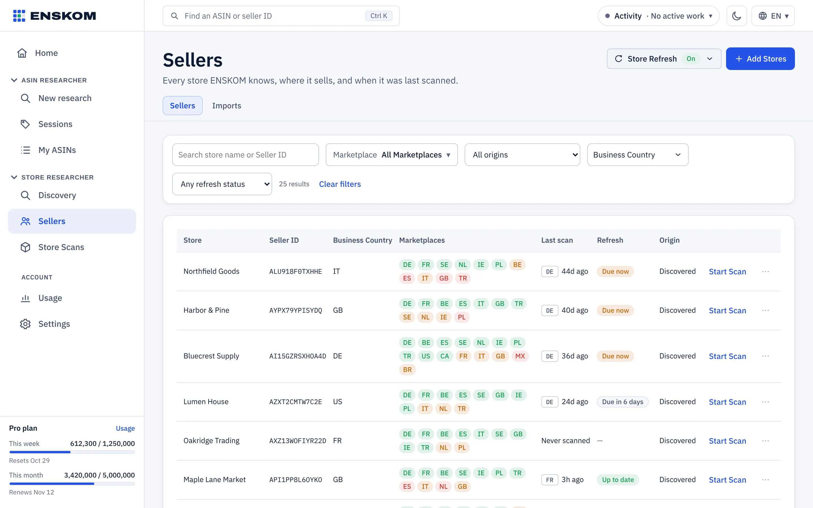
Task: Open the Business Country filter dropdown
Action: tap(638, 155)
